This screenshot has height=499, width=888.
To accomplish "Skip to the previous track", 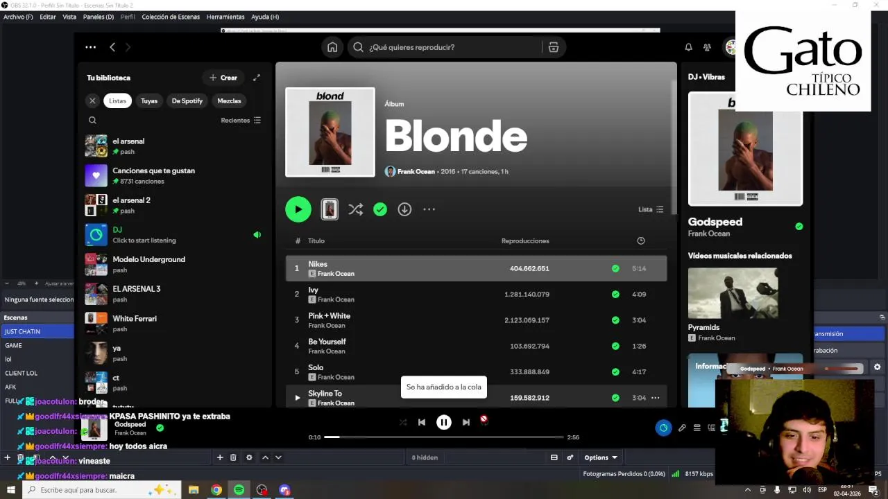I will click(x=421, y=422).
